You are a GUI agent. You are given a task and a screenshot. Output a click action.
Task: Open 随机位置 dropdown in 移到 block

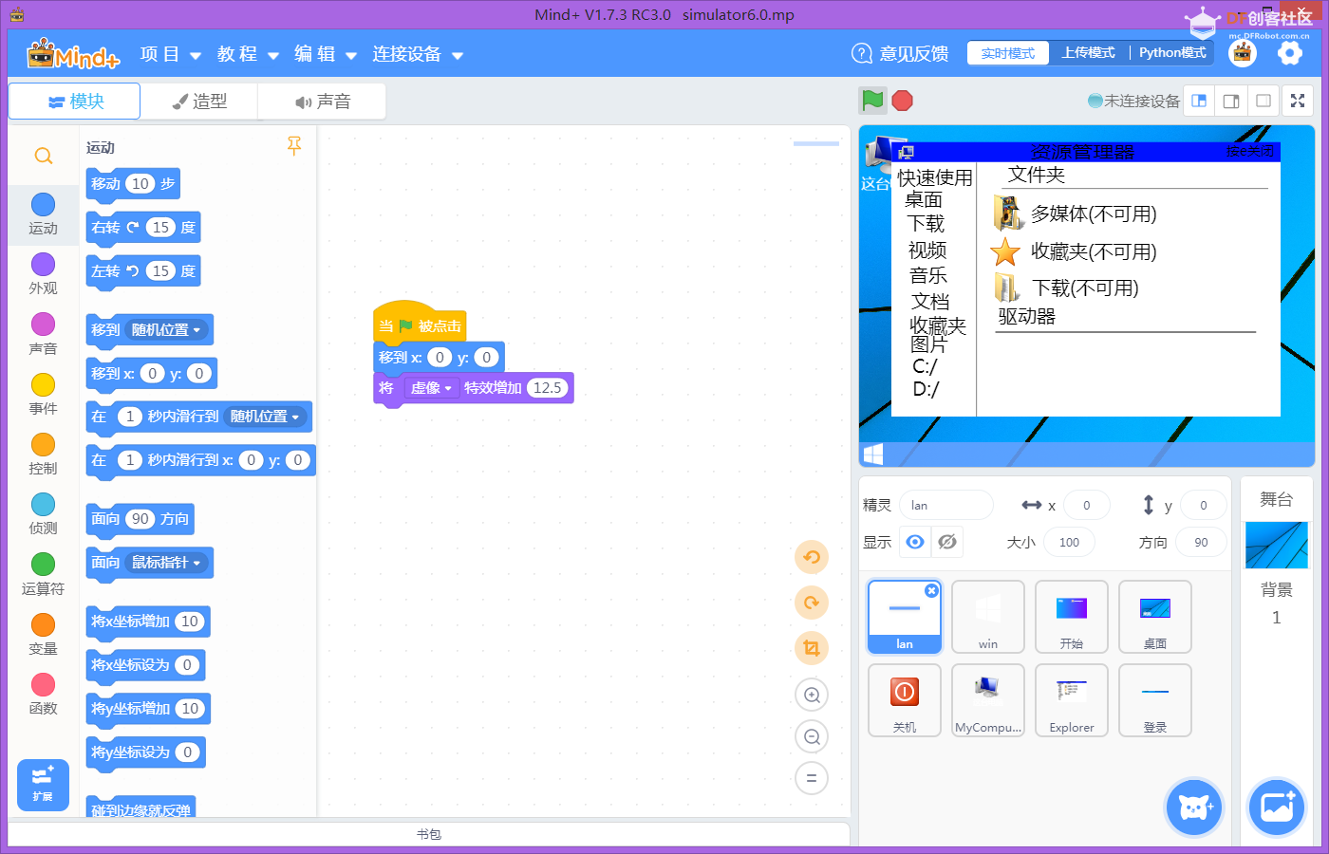166,329
